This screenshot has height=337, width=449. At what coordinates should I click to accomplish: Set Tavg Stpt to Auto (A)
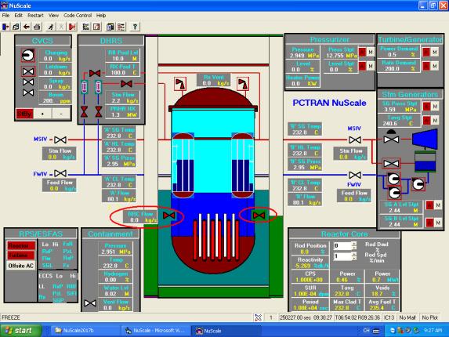click(x=426, y=120)
